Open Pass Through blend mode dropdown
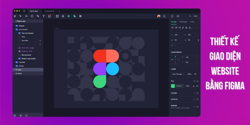This screenshot has height=125, width=250. click(x=178, y=74)
